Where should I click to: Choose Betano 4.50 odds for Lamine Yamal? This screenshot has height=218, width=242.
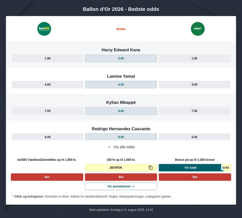[x=121, y=84]
